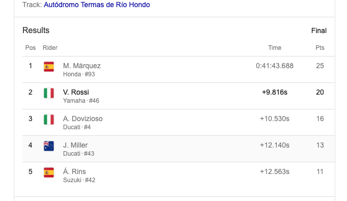Click Márquez's winning time 0:41:43.688

[x=275, y=66]
